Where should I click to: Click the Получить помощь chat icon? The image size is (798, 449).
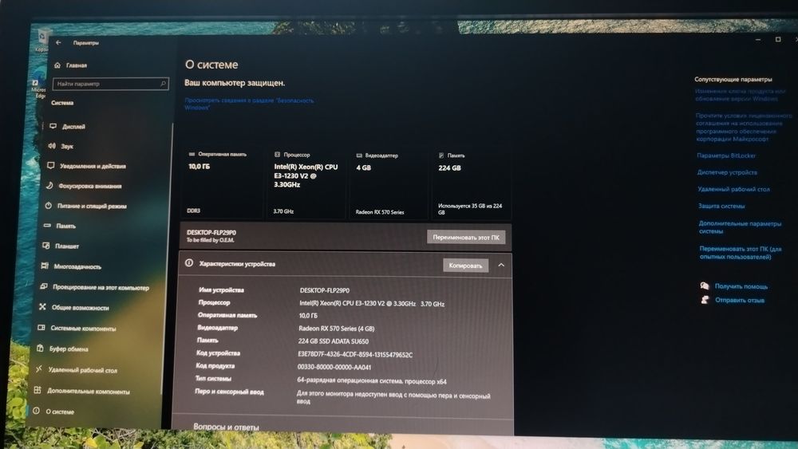[x=705, y=286]
